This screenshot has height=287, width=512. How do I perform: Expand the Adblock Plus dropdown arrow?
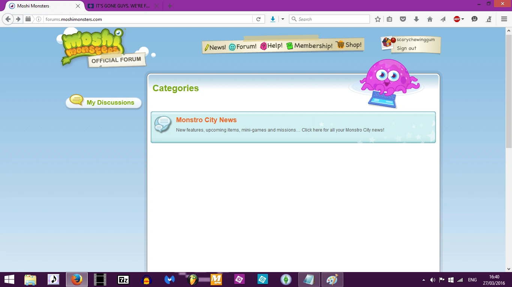click(x=463, y=19)
